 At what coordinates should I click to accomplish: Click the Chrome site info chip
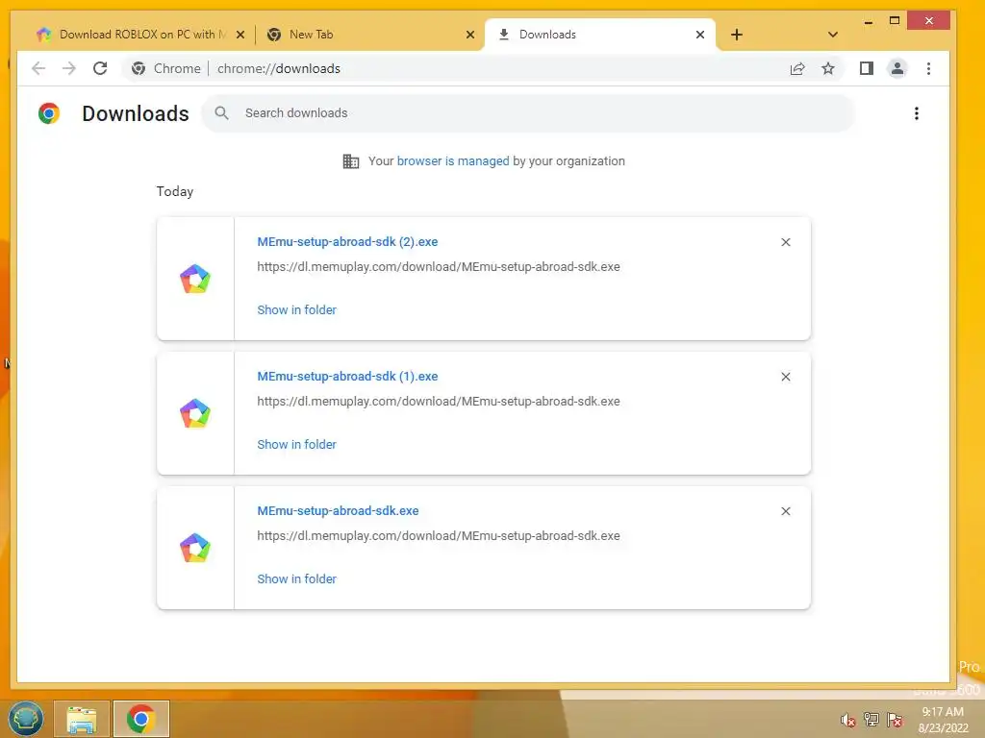coord(166,68)
